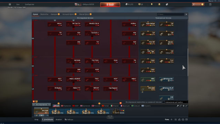The image size is (220, 124).
Task: Expand the Автоматический выбор dropdown
Action: [176, 102]
